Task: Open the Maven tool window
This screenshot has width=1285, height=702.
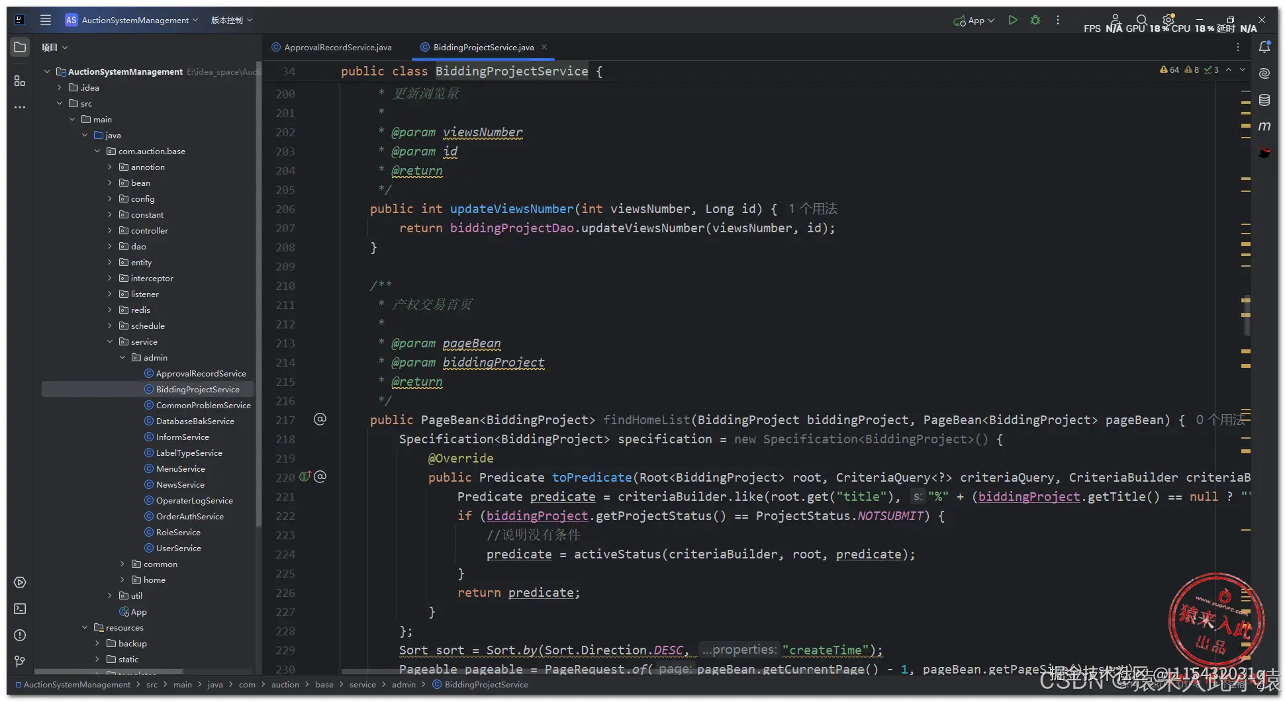Action: click(x=1264, y=126)
